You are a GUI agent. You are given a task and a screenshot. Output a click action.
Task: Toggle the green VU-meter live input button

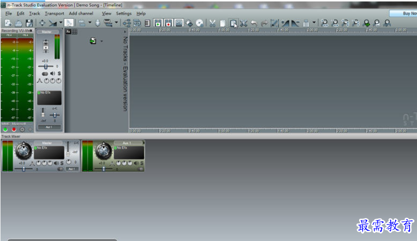(5, 130)
